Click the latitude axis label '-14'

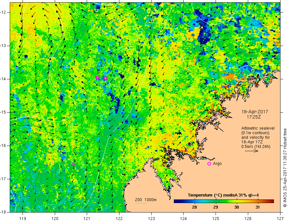click(x=3, y=79)
